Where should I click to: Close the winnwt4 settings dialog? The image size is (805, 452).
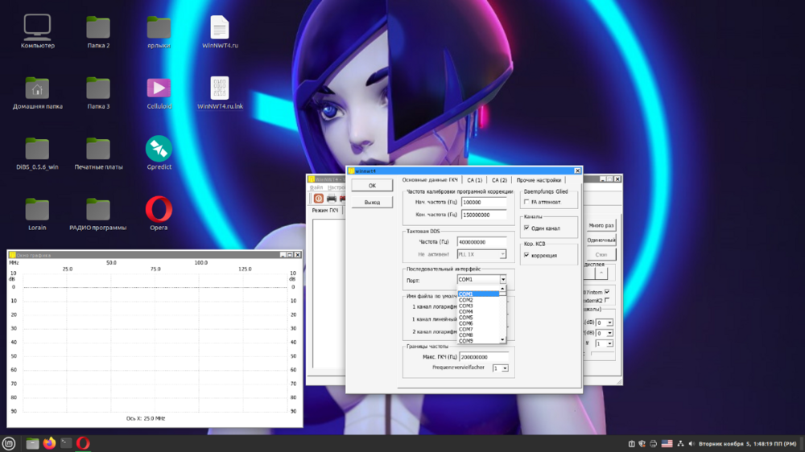tap(577, 171)
